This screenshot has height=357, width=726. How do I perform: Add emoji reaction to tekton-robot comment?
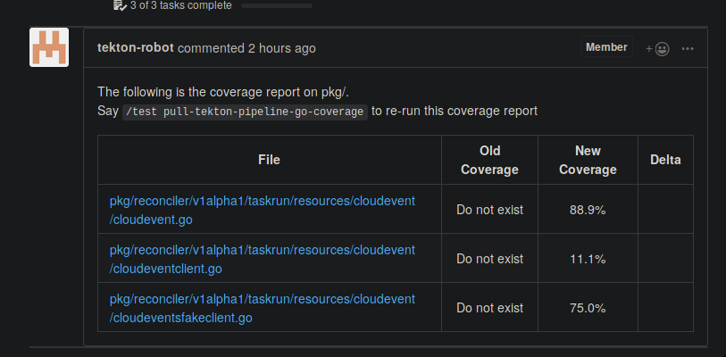[x=657, y=48]
